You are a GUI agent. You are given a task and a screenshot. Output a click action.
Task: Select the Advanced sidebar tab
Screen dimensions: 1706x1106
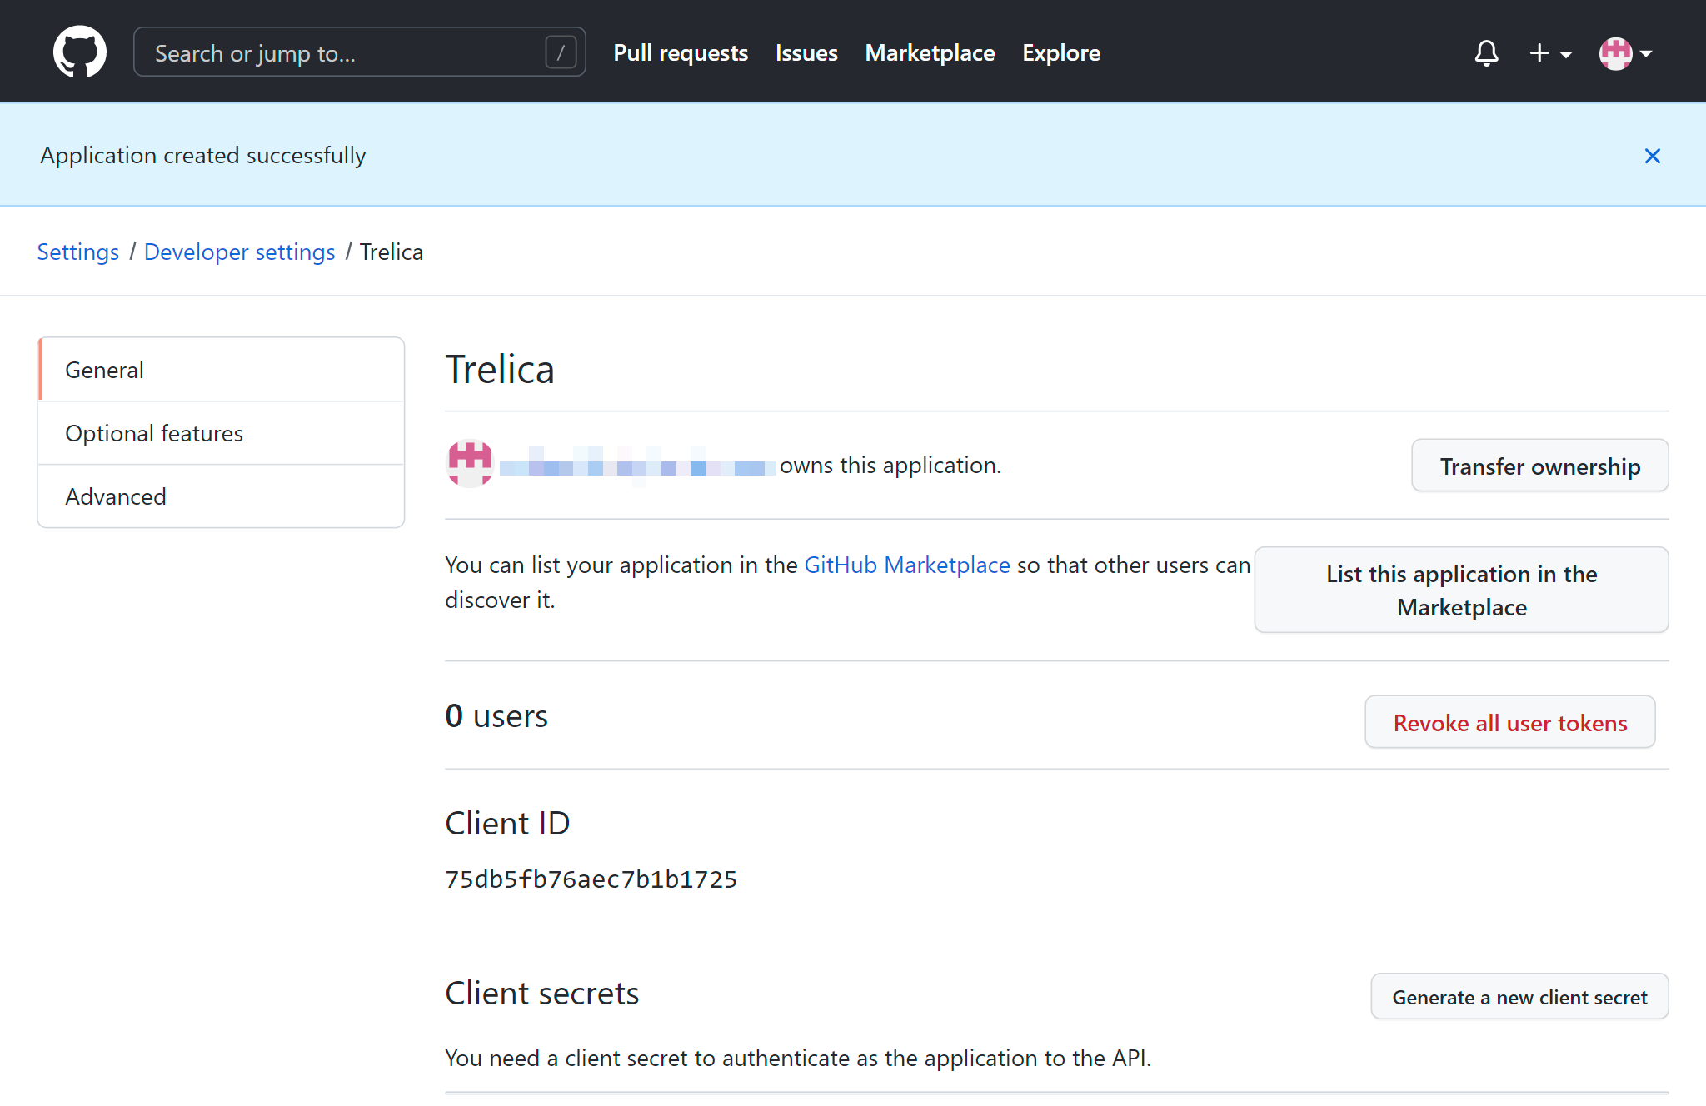click(222, 496)
